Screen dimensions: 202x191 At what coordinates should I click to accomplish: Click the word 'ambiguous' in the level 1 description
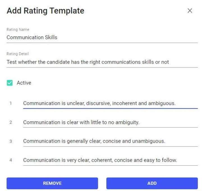(162, 103)
